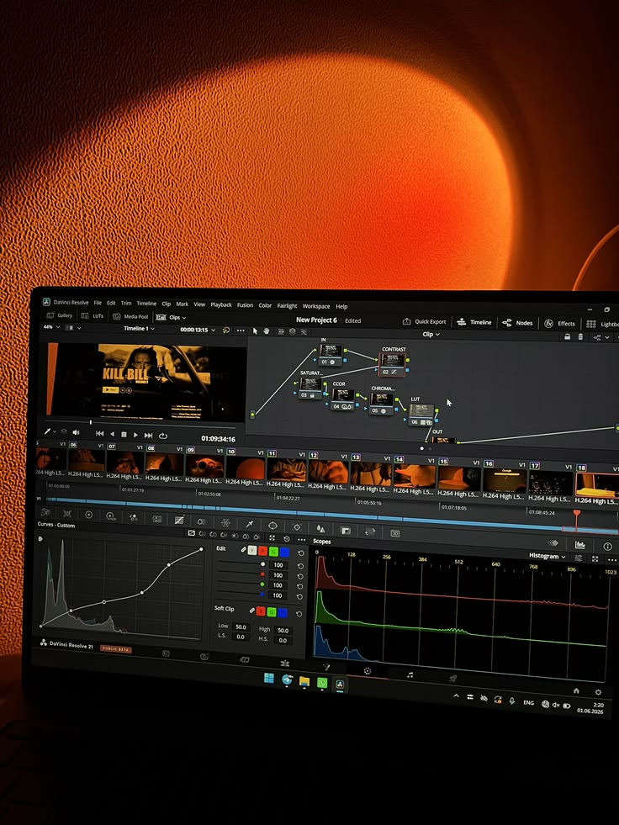Open the Trim menu
Image resolution: width=619 pixels, height=825 pixels.
point(126,303)
